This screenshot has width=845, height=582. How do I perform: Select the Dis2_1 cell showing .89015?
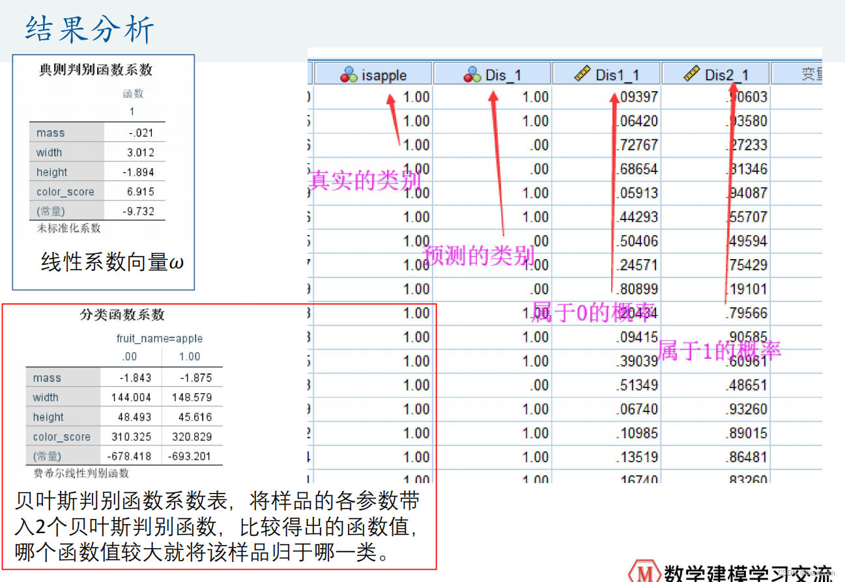[716, 434]
